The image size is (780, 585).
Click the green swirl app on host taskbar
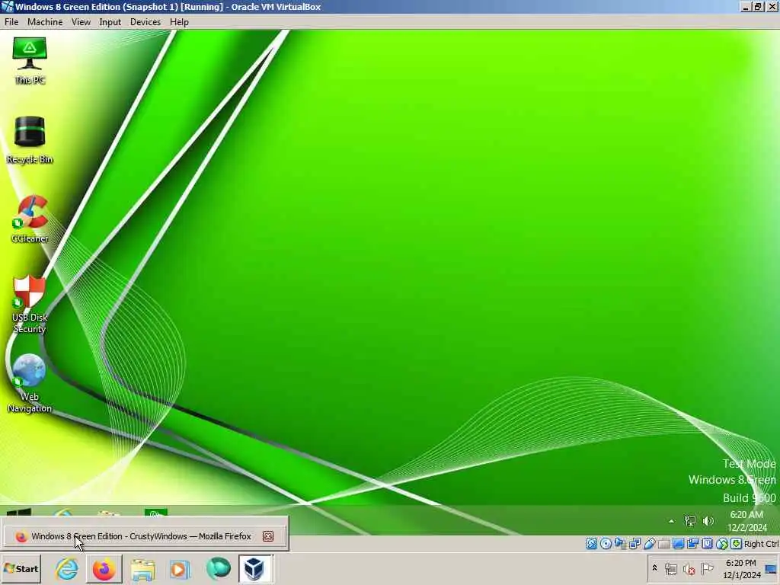click(x=218, y=568)
